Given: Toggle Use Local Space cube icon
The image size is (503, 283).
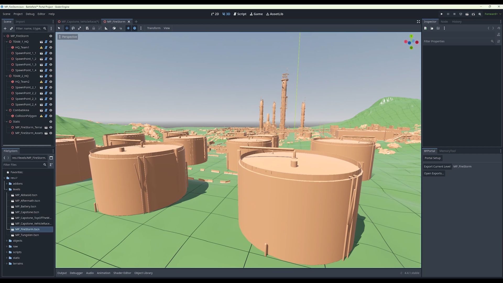Looking at the screenshot, I should click(114, 28).
